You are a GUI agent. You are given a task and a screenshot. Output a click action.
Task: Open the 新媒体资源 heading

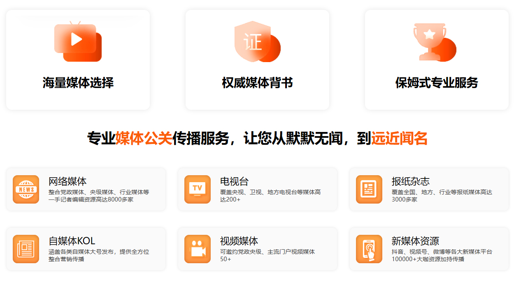click(x=415, y=241)
